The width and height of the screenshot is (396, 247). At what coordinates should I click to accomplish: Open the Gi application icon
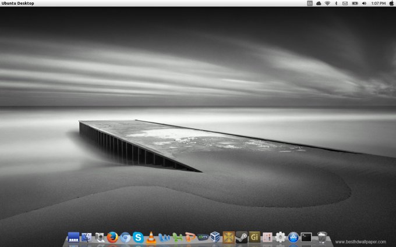click(x=254, y=238)
